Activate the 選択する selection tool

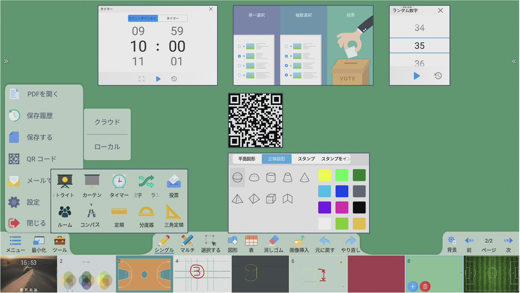pyautogui.click(x=211, y=244)
